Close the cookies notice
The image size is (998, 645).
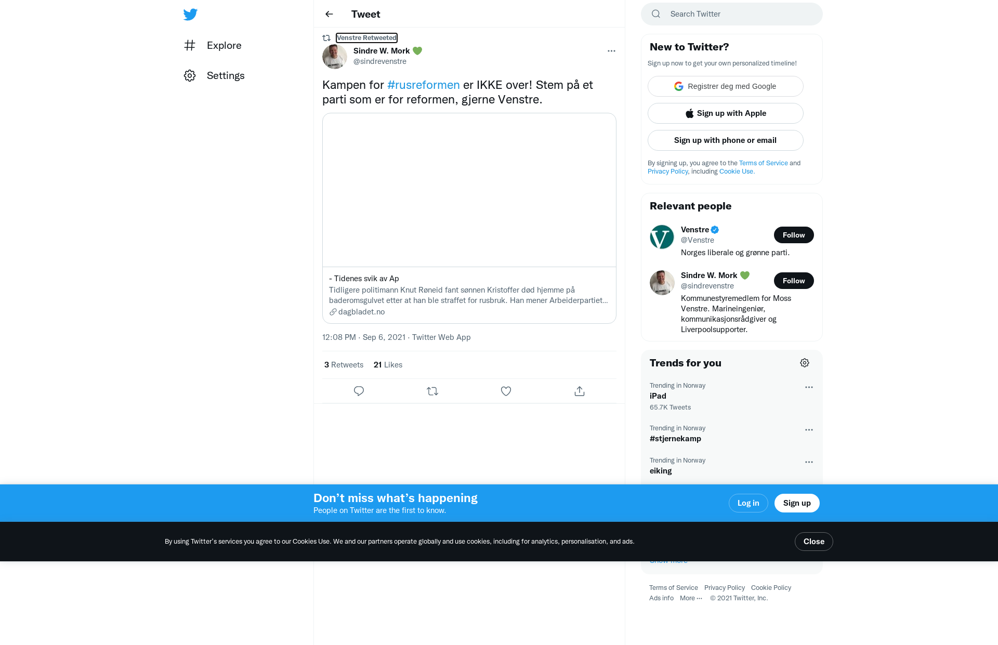[x=813, y=542]
